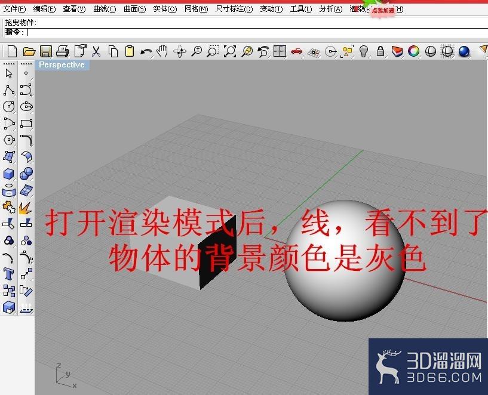Open object snap circle icon
The height and width of the screenshot is (395, 488).
coord(330,51)
